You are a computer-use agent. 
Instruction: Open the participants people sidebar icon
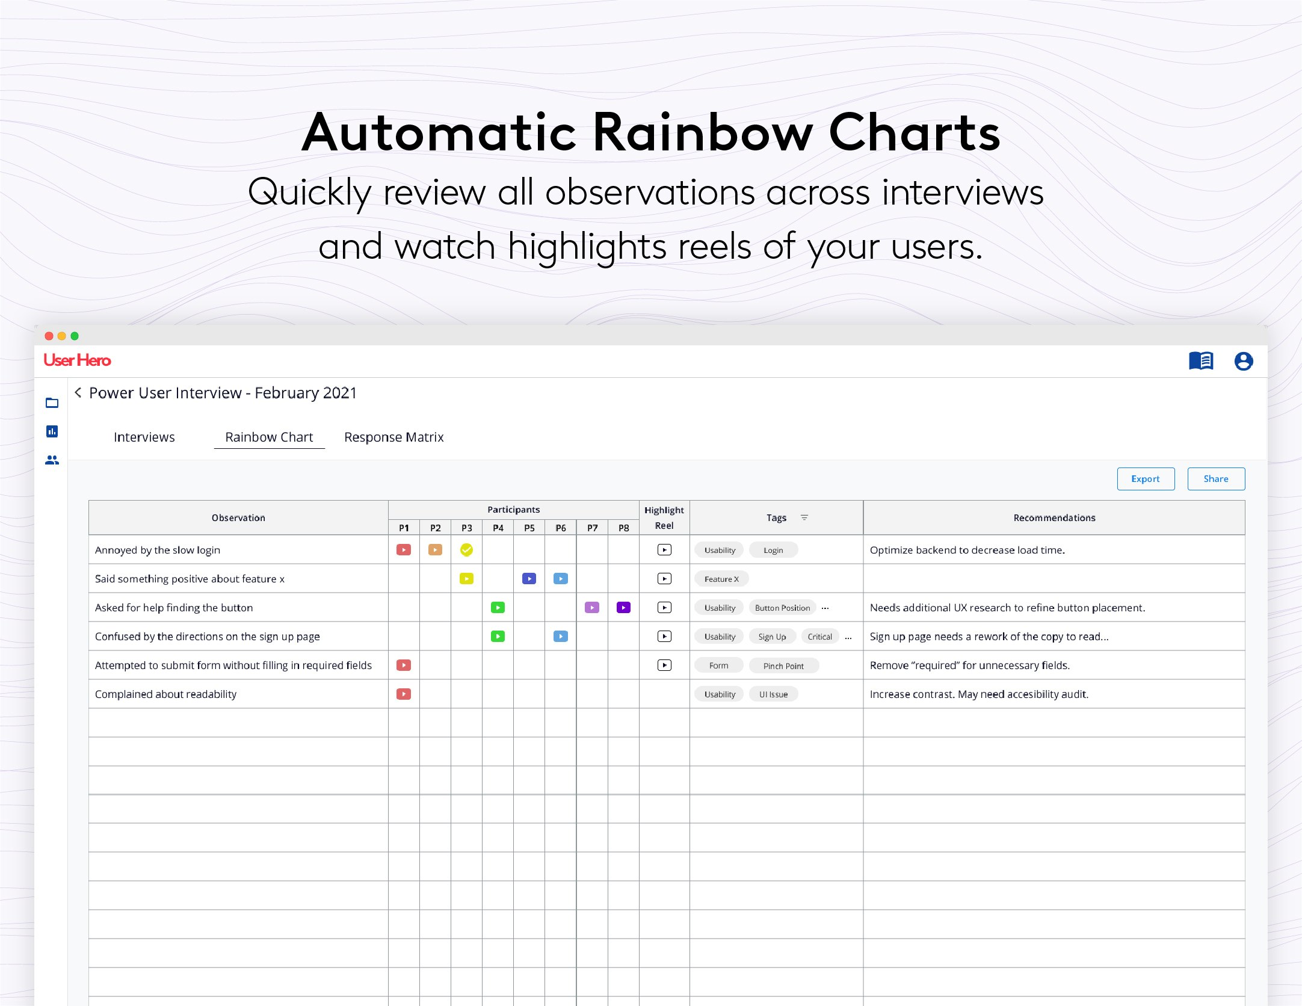point(52,460)
